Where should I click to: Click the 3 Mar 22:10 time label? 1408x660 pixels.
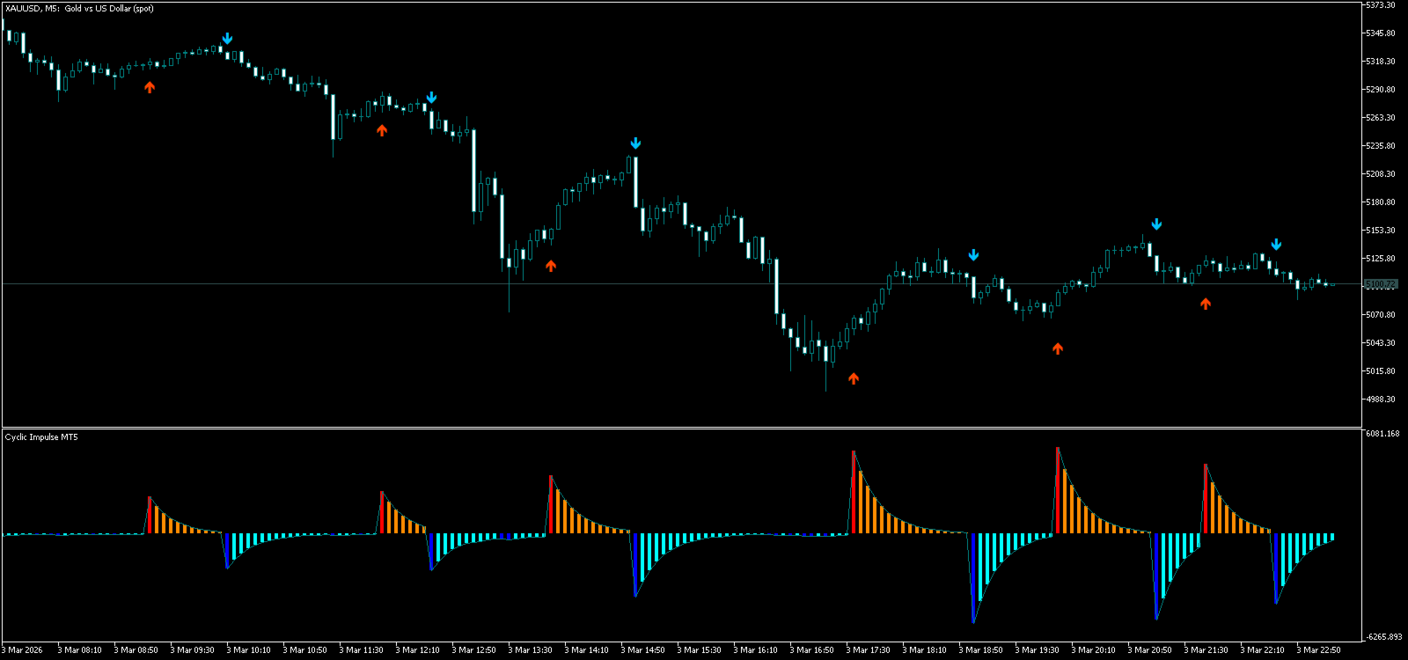coord(1263,650)
